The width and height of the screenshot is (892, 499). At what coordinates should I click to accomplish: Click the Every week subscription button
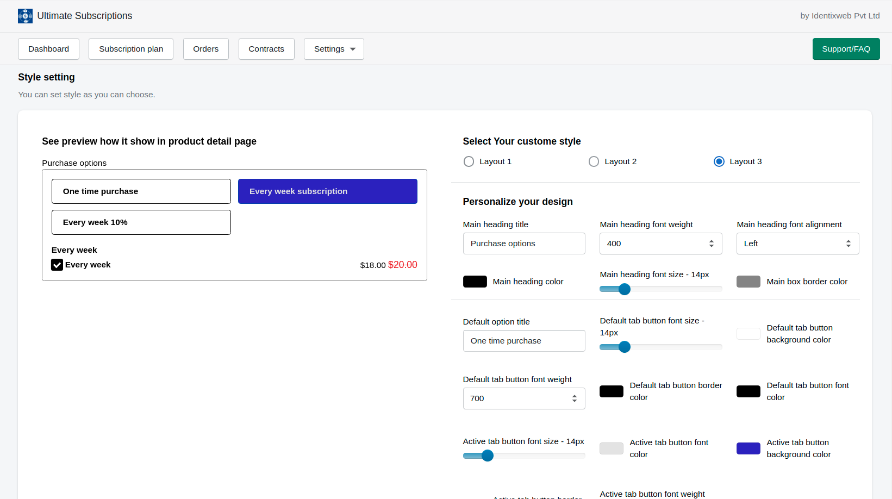point(327,191)
